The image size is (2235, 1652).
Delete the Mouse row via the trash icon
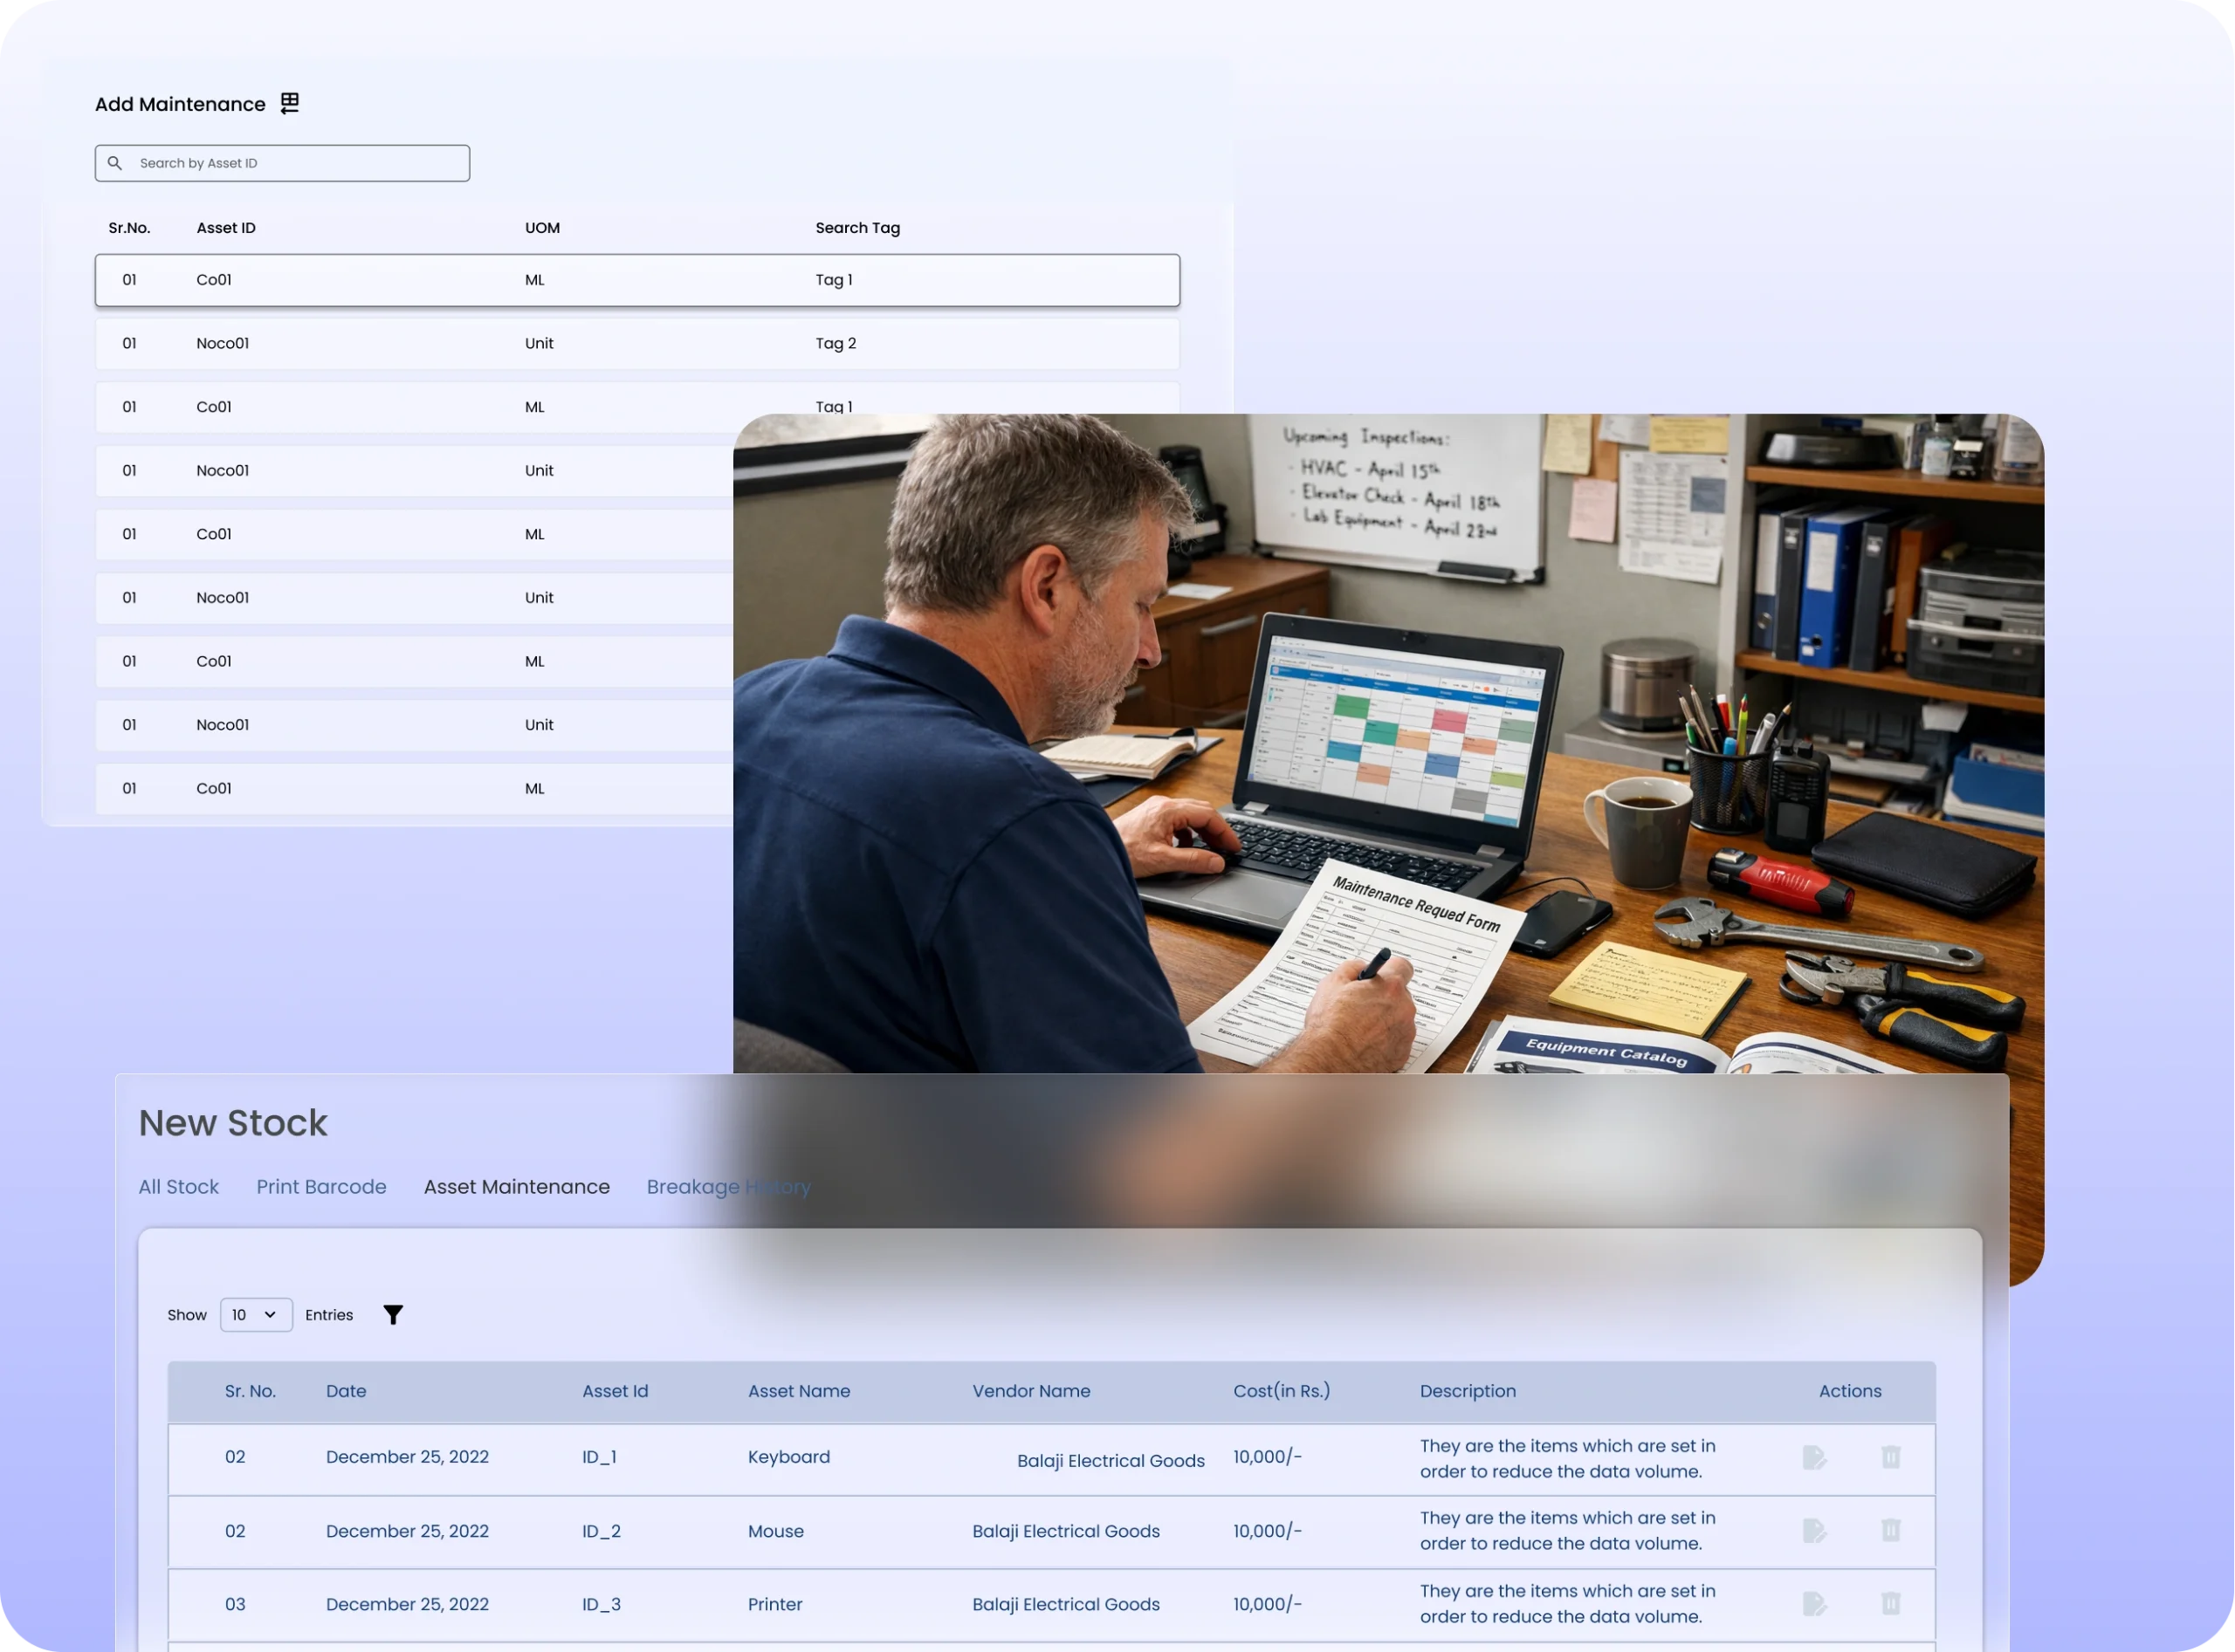(x=1890, y=1531)
